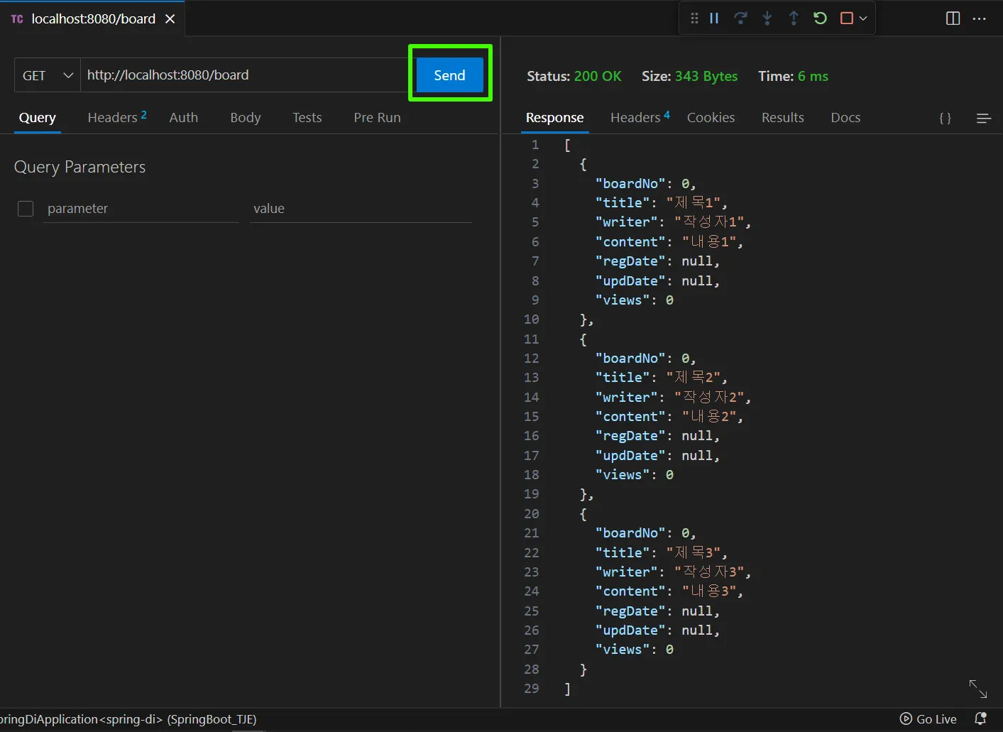The height and width of the screenshot is (732, 1003).
Task: Close the localhost:8080/board tab
Action: [170, 19]
